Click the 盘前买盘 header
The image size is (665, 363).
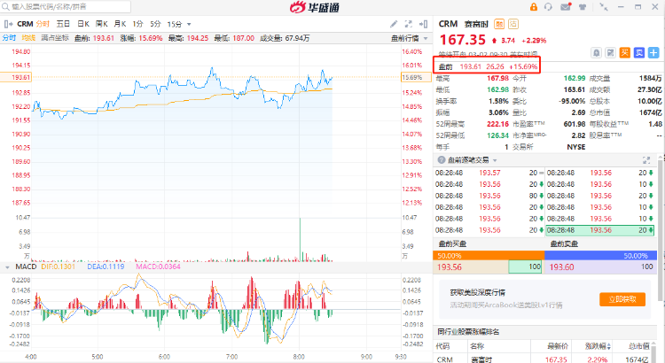coord(452,244)
